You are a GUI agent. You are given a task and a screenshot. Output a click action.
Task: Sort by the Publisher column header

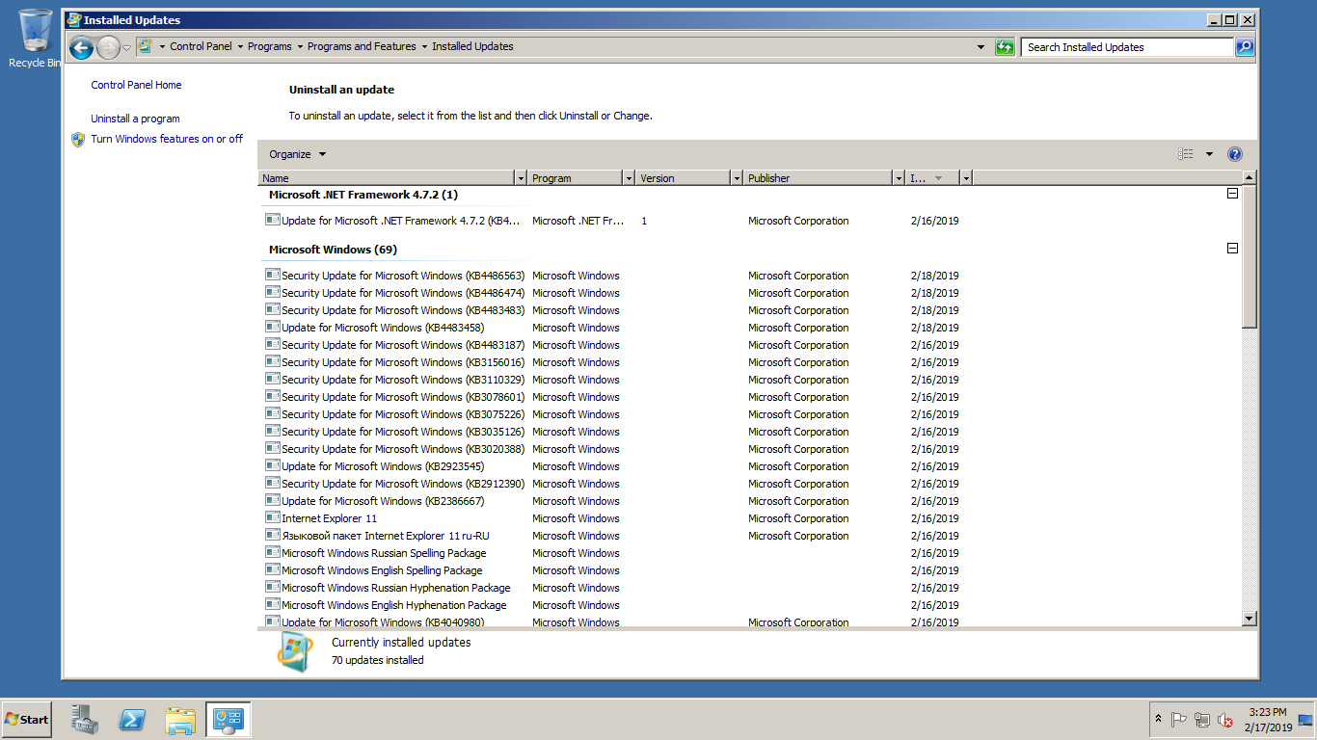[x=819, y=178]
